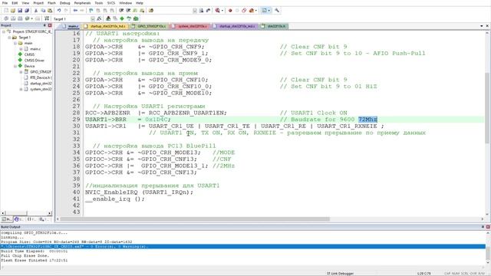
Task: Open the File menu
Action: point(5,3)
